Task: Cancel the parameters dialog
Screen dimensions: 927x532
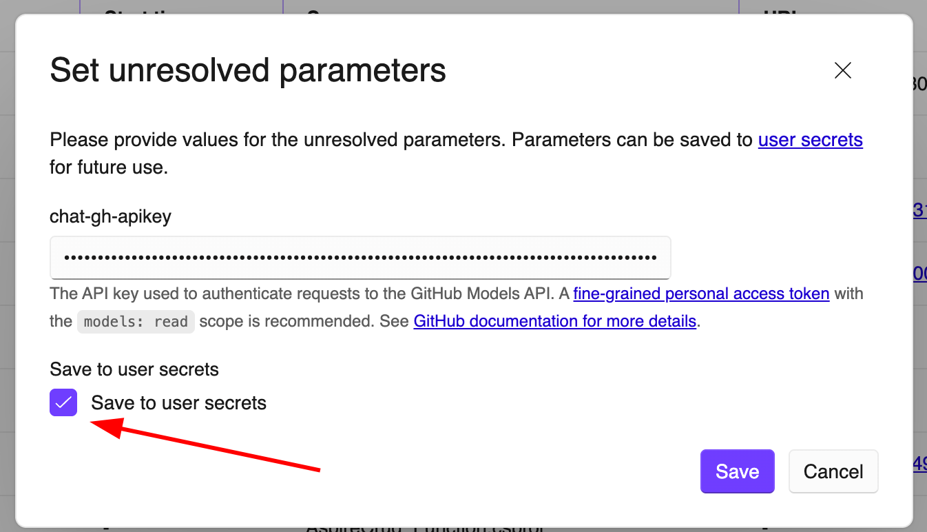Action: 833,471
